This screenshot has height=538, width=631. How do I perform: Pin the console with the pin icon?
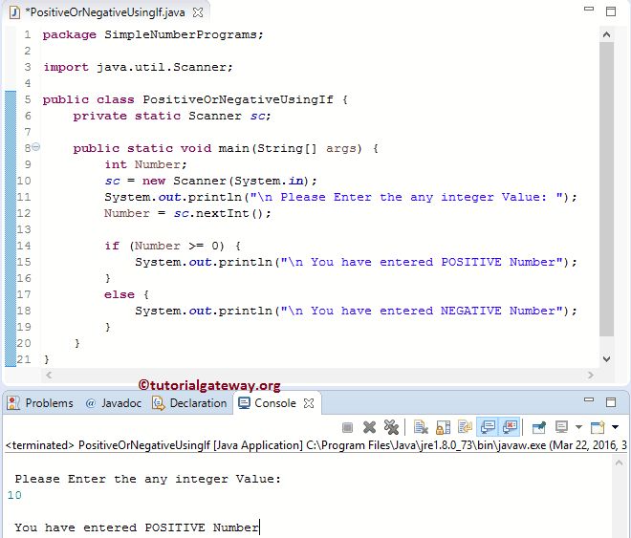point(539,427)
